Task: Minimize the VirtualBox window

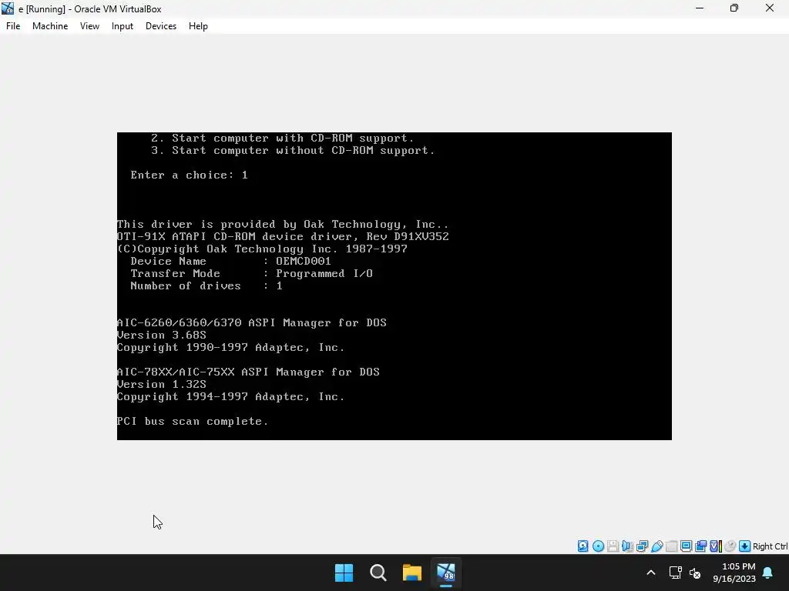Action: (x=700, y=8)
